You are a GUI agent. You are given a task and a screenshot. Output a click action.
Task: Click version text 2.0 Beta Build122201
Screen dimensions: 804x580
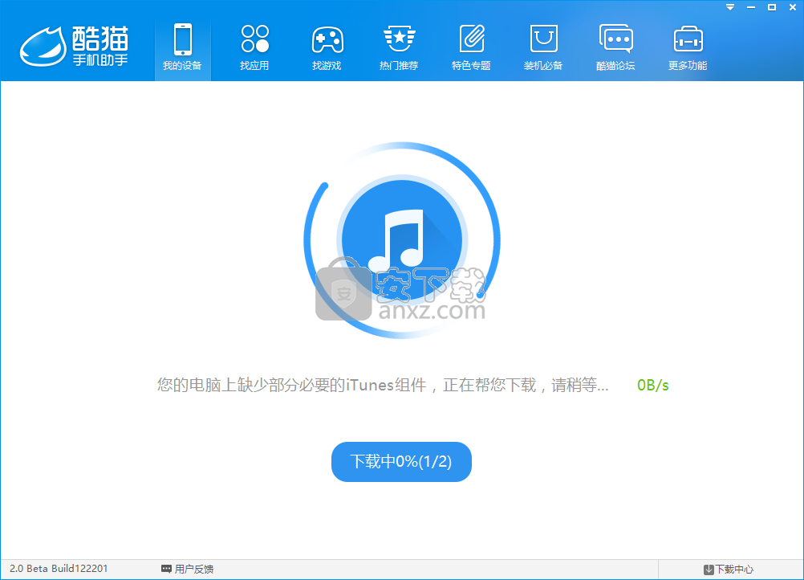(x=59, y=569)
